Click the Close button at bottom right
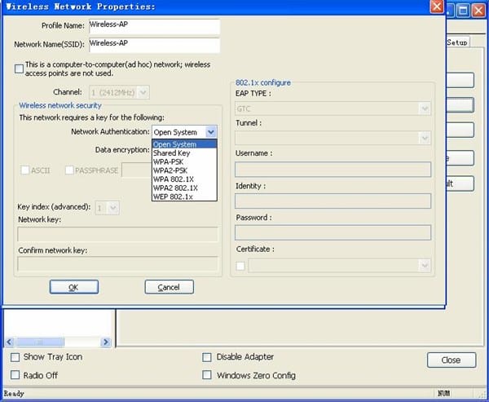The width and height of the screenshot is (489, 402). pyautogui.click(x=451, y=360)
